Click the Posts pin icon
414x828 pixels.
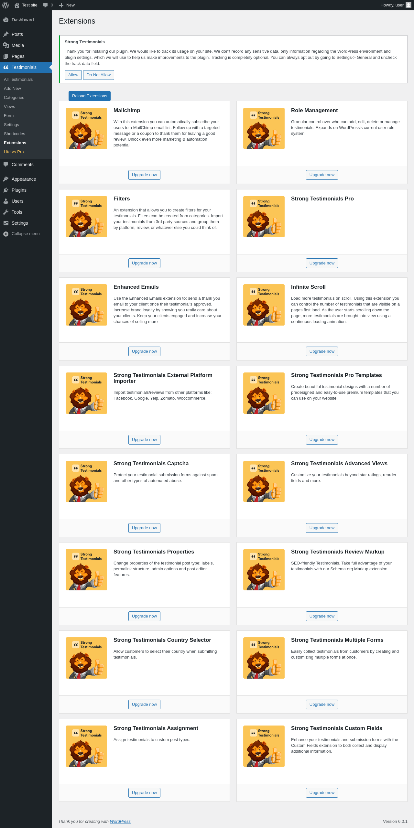click(x=6, y=34)
